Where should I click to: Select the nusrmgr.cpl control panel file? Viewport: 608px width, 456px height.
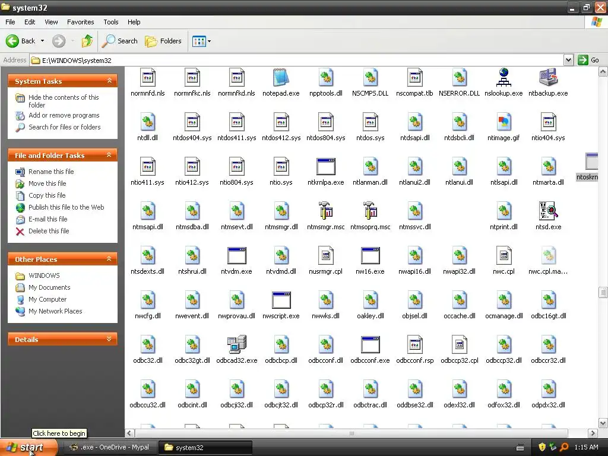click(326, 255)
